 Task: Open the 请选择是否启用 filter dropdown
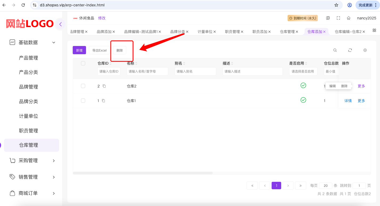click(303, 72)
